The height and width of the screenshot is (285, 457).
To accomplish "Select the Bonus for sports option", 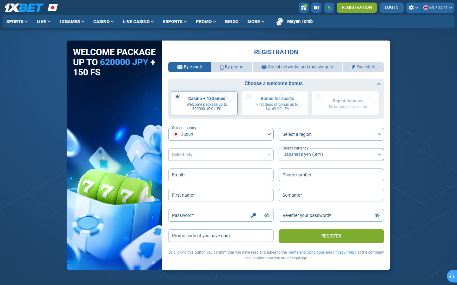I will pyautogui.click(x=275, y=103).
